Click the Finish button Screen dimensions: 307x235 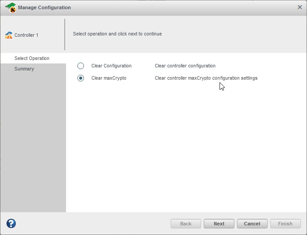(285, 224)
